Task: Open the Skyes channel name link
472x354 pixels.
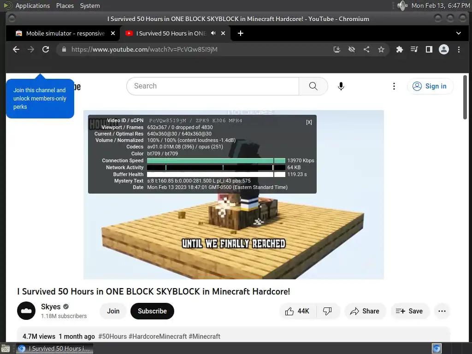Action: point(51,307)
